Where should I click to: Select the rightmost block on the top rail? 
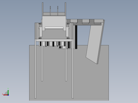pos(99,21)
